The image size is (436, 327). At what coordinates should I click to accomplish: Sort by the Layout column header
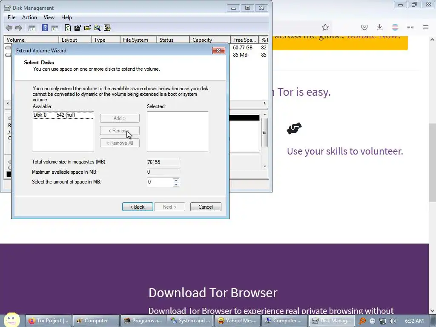pyautogui.click(x=75, y=40)
